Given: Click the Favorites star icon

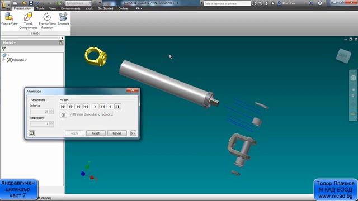Looking at the screenshot, I should tap(272, 3).
